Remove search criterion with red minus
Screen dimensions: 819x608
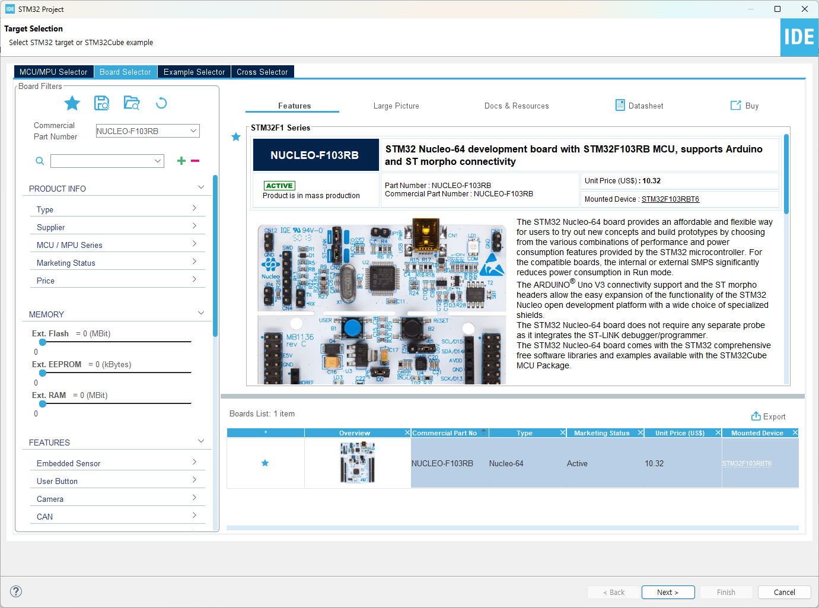pyautogui.click(x=195, y=161)
